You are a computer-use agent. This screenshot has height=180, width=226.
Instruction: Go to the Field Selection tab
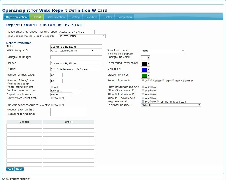point(56,17)
